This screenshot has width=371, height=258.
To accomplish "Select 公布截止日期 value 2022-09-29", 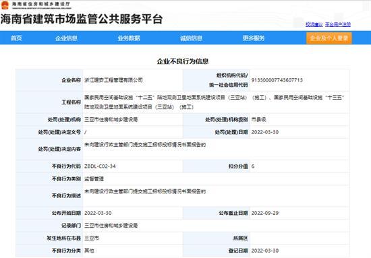I will pyautogui.click(x=265, y=213).
